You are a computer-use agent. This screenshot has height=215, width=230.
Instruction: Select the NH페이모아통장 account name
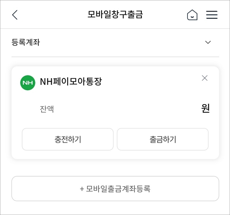coord(71,82)
